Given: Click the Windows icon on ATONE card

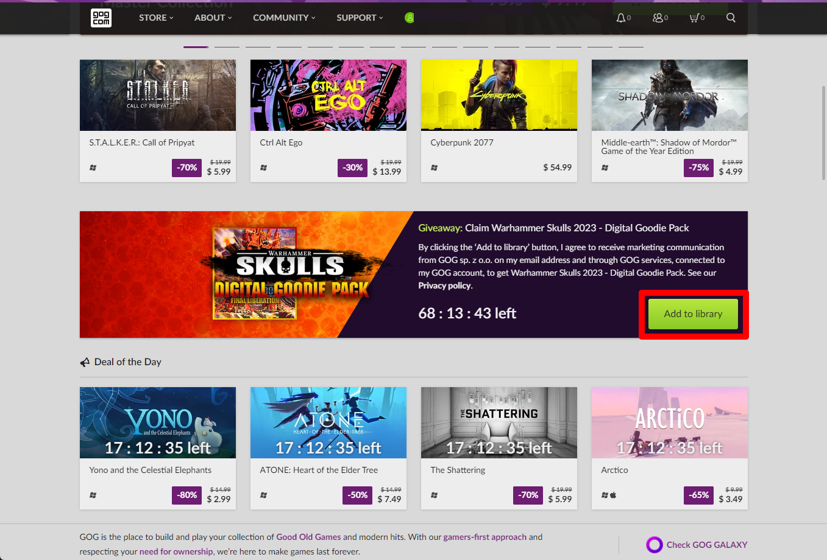Looking at the screenshot, I should [x=264, y=495].
